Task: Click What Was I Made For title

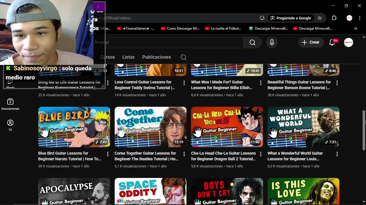Action: 222,85
